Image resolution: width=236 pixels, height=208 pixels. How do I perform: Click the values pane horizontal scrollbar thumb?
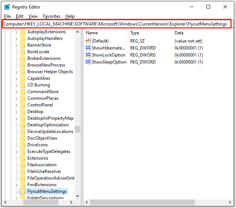(x=142, y=202)
